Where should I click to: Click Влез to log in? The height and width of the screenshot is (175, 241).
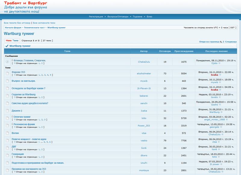click(x=149, y=17)
